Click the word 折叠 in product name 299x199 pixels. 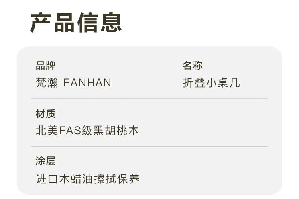194,83
